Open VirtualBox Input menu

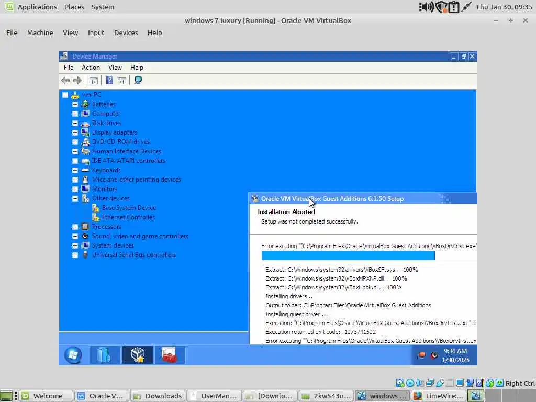[96, 33]
